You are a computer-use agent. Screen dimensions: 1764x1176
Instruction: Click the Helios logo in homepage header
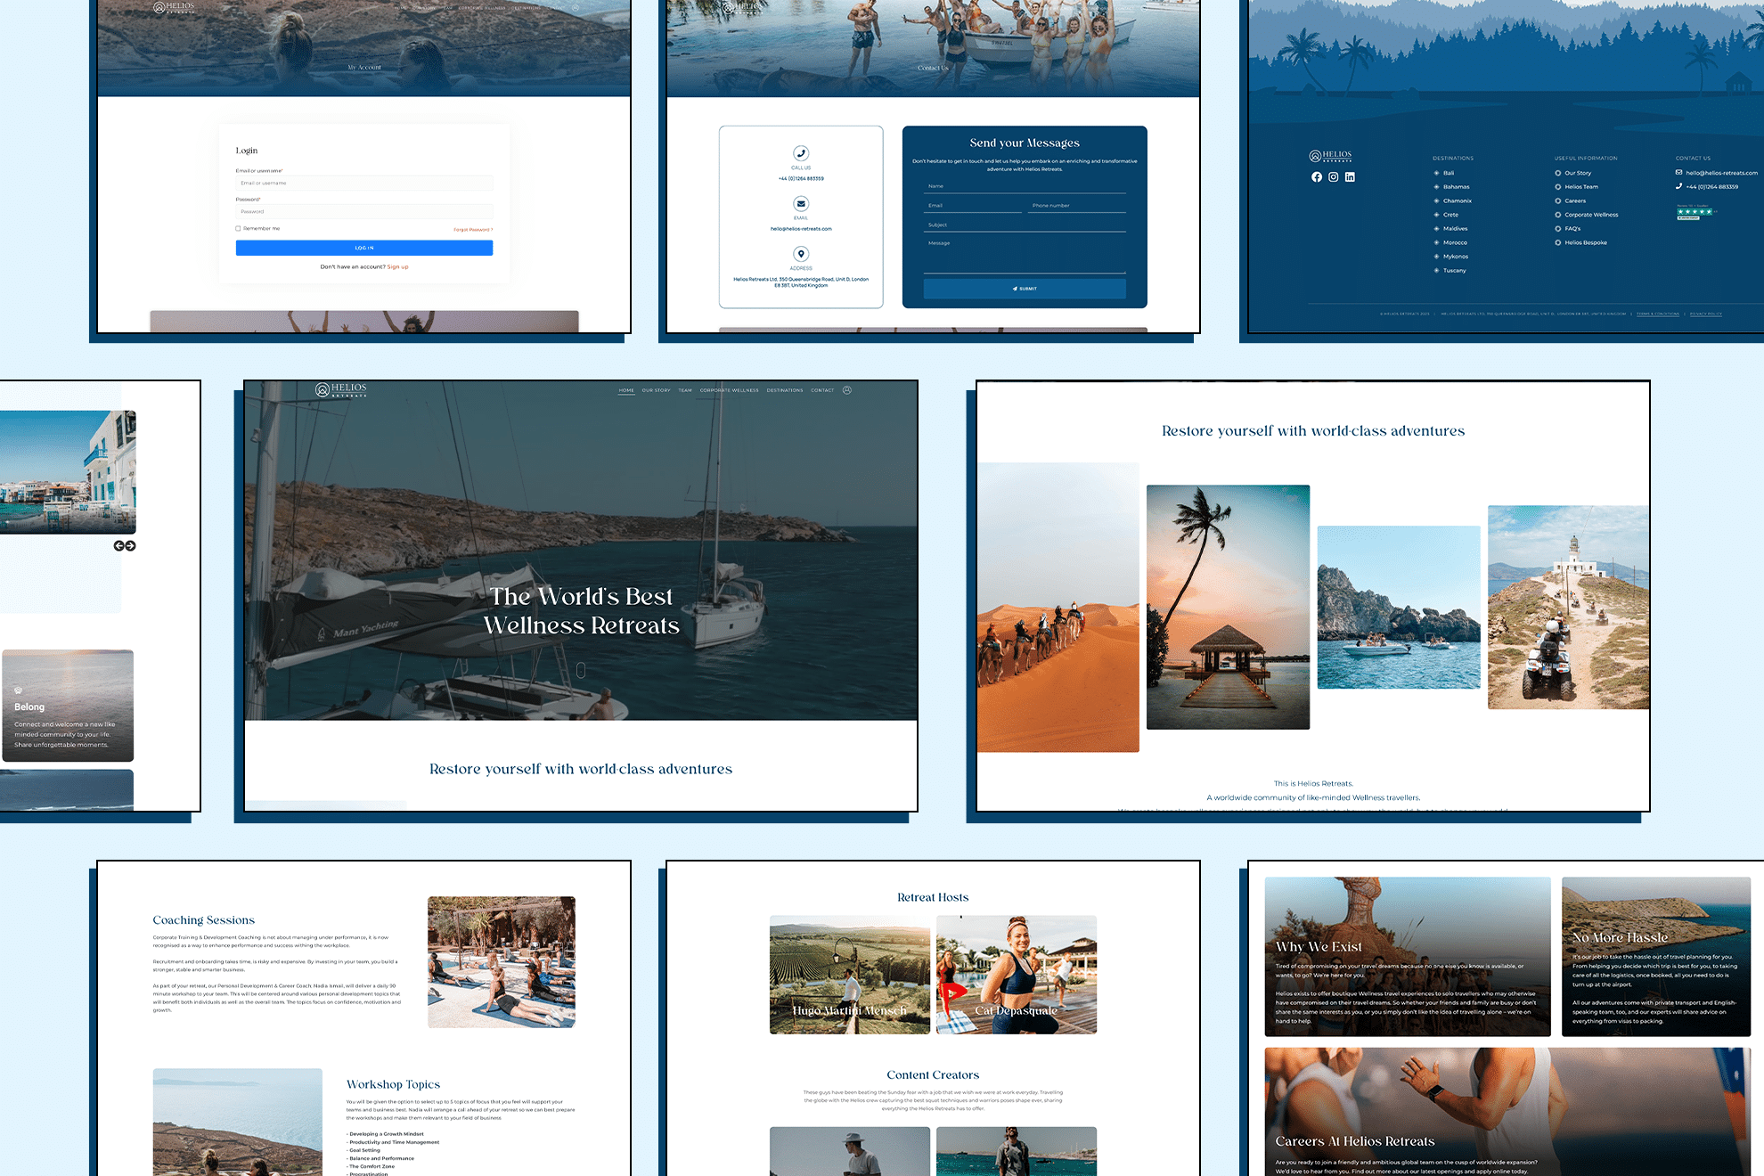[341, 389]
